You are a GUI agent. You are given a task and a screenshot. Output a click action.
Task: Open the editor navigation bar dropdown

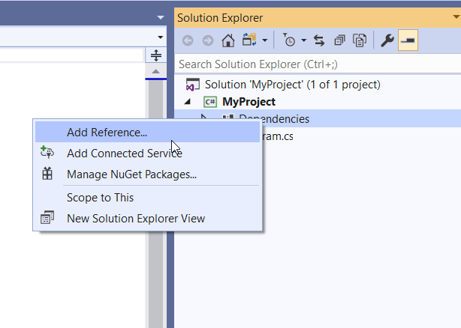[x=160, y=37]
